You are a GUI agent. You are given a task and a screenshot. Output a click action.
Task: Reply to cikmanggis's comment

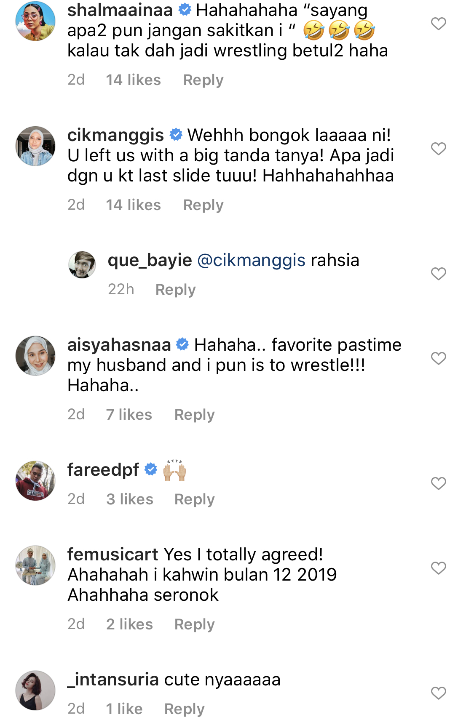203,205
